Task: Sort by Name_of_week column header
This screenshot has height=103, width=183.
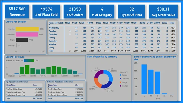Action: tap(56, 23)
